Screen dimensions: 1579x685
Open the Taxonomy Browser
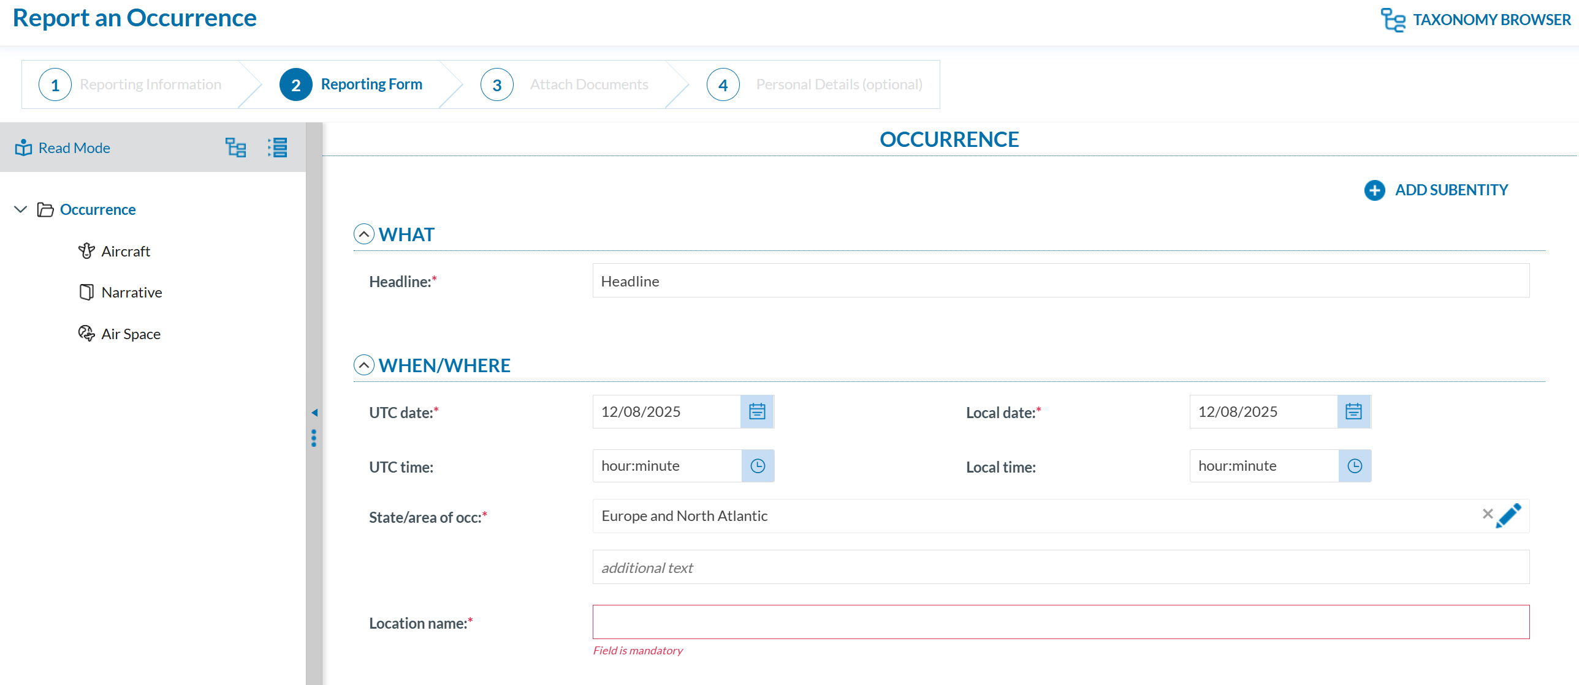point(1476,20)
